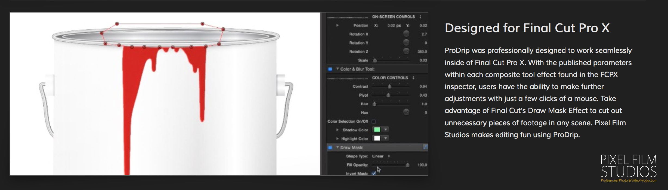Click the top-left mask control point above the can rim

pyautogui.click(x=117, y=24)
